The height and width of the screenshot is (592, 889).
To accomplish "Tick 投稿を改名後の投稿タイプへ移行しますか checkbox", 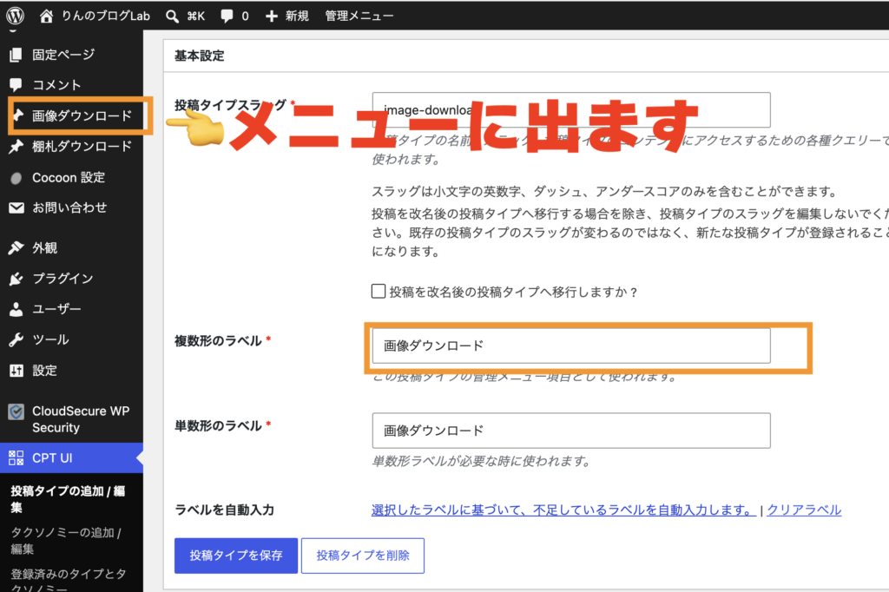I will (379, 292).
